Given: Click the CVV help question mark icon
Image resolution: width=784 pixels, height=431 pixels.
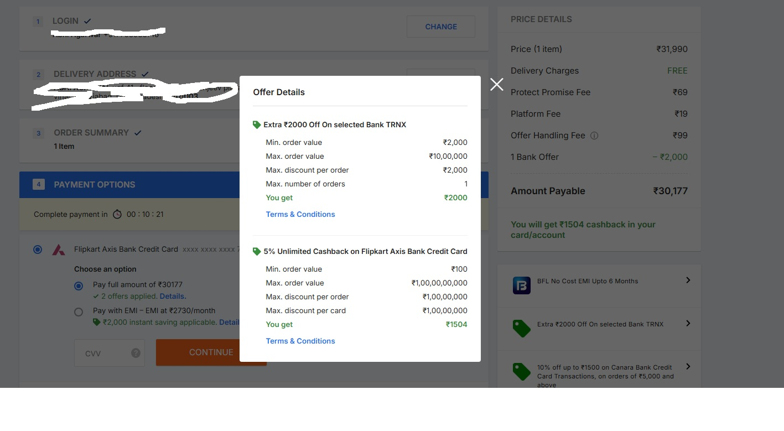Looking at the screenshot, I should point(136,353).
